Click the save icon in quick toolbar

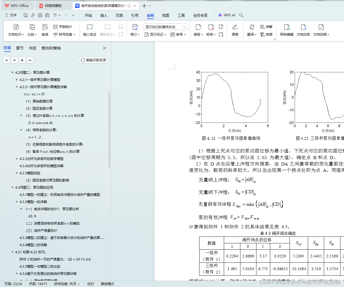coord(26,15)
